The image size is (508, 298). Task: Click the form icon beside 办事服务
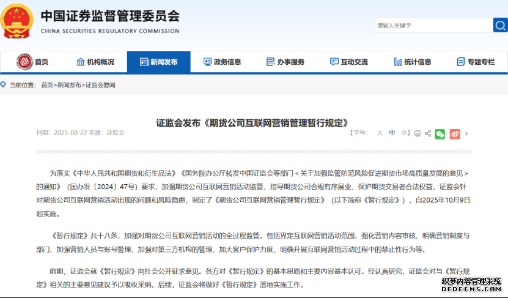coord(270,62)
